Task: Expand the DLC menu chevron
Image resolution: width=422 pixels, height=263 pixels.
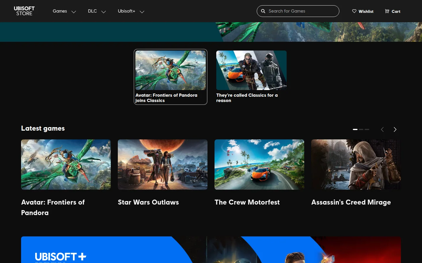Action: pyautogui.click(x=103, y=12)
